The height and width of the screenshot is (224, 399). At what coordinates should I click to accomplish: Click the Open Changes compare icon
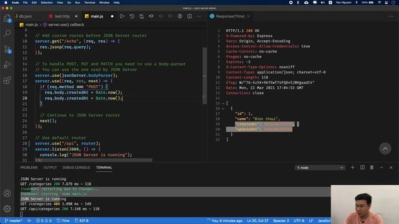pyautogui.click(x=142, y=16)
